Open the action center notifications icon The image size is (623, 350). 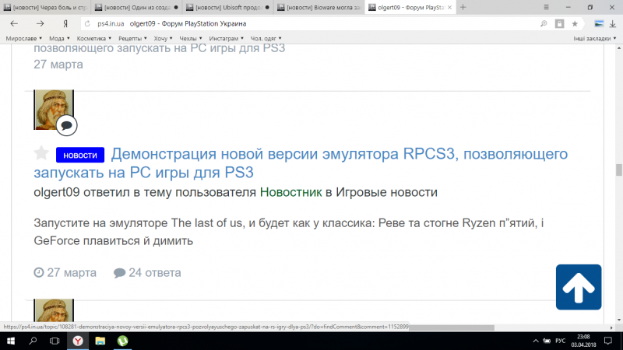point(608,341)
